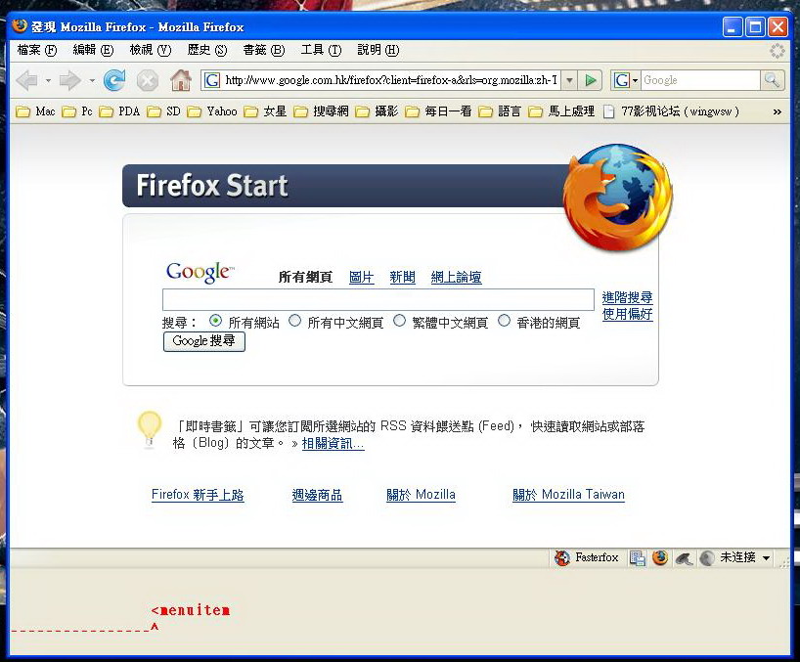Open the 使用偏好 link
Viewport: 800px width, 662px height.
click(x=627, y=314)
